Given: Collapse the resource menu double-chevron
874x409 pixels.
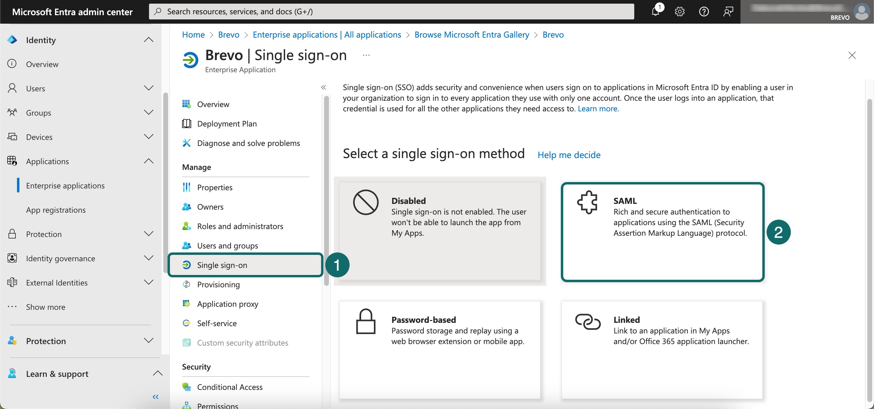Looking at the screenshot, I should [323, 87].
